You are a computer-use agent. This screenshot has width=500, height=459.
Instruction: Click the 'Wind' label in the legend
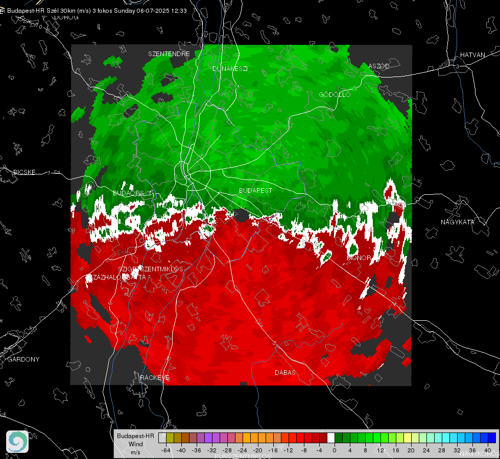coord(135,444)
